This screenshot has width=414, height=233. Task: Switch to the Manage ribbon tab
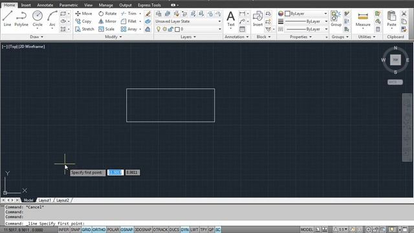[x=106, y=5]
